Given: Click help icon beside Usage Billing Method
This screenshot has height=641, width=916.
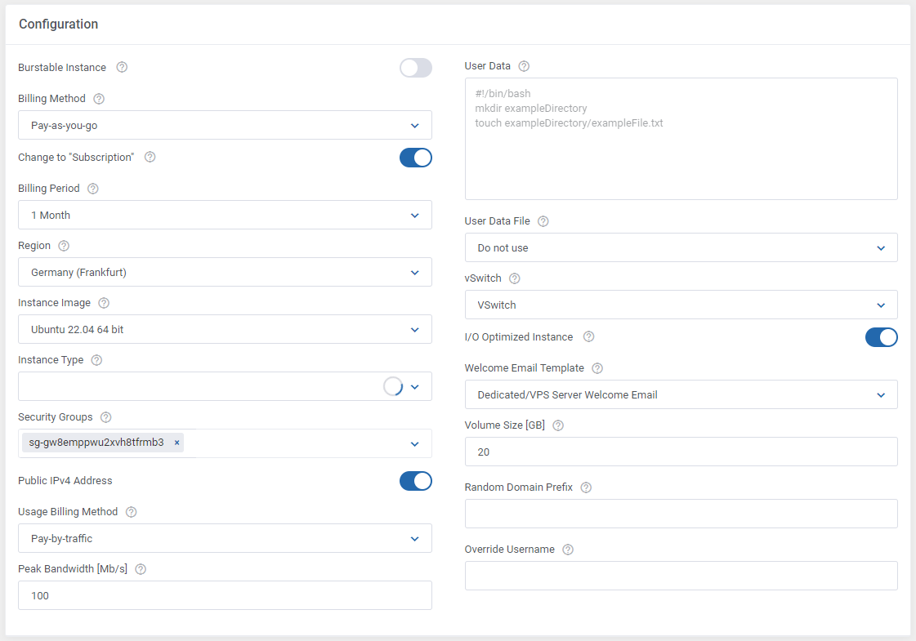Looking at the screenshot, I should tap(131, 512).
